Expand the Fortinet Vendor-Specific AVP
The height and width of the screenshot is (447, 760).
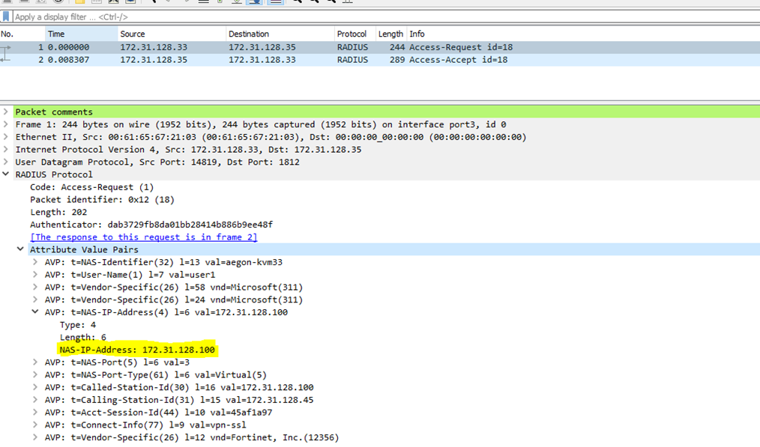coord(35,437)
